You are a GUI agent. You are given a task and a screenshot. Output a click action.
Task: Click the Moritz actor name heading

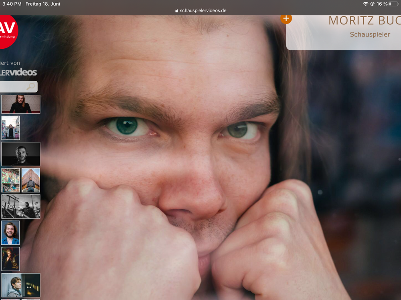[365, 21]
